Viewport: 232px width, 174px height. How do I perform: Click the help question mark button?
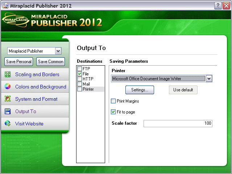(218, 6)
